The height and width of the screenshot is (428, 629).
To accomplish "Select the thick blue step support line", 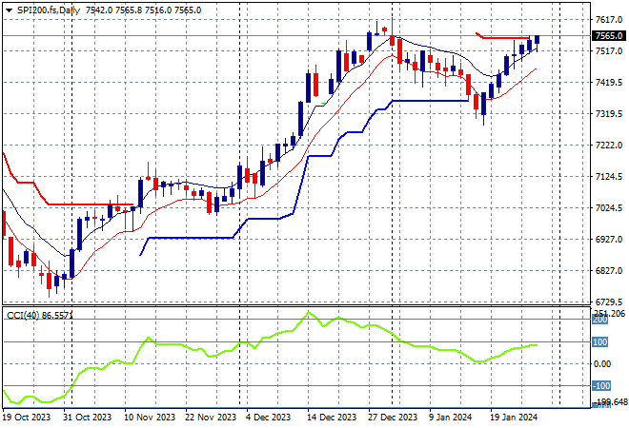I will click(419, 101).
